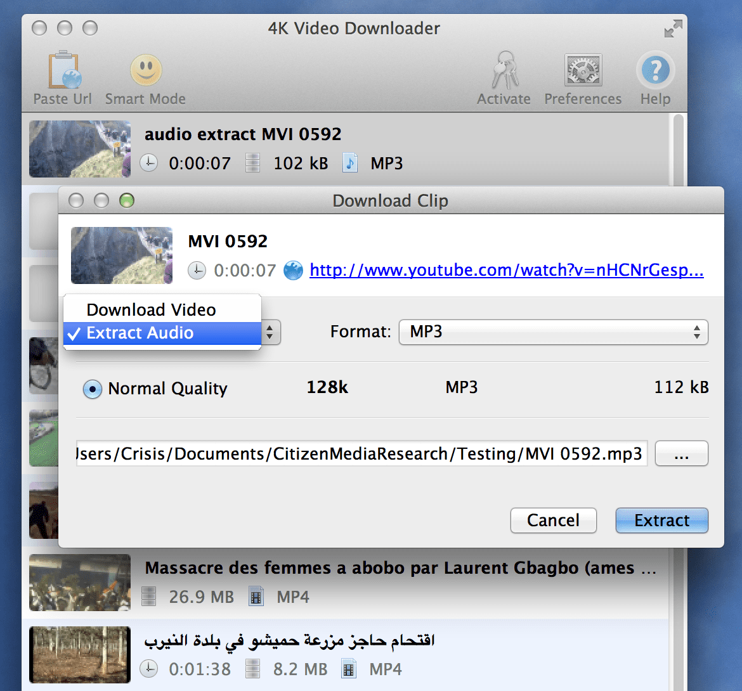Click clock icon in audio extract row
The image size is (742, 691).
pos(148,163)
